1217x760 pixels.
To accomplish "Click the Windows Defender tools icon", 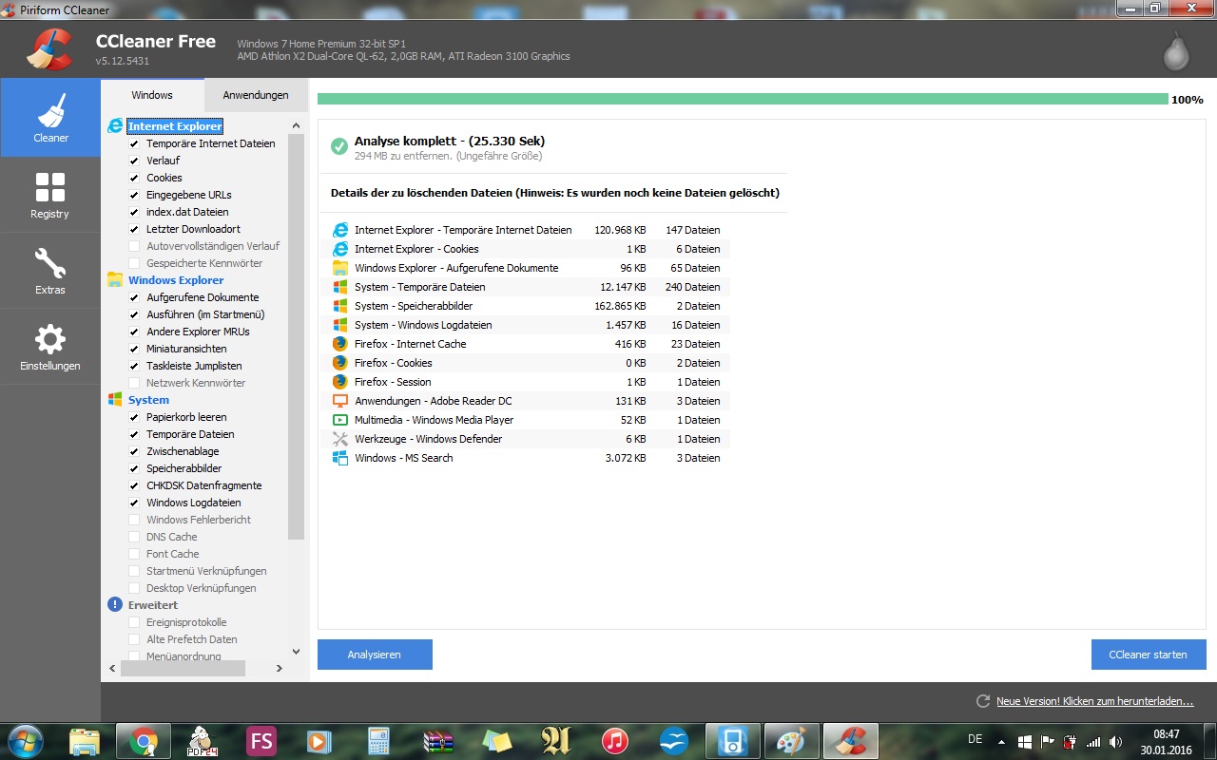I will pos(340,439).
